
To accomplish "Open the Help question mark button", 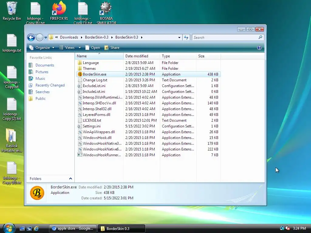I will pos(259,48).
